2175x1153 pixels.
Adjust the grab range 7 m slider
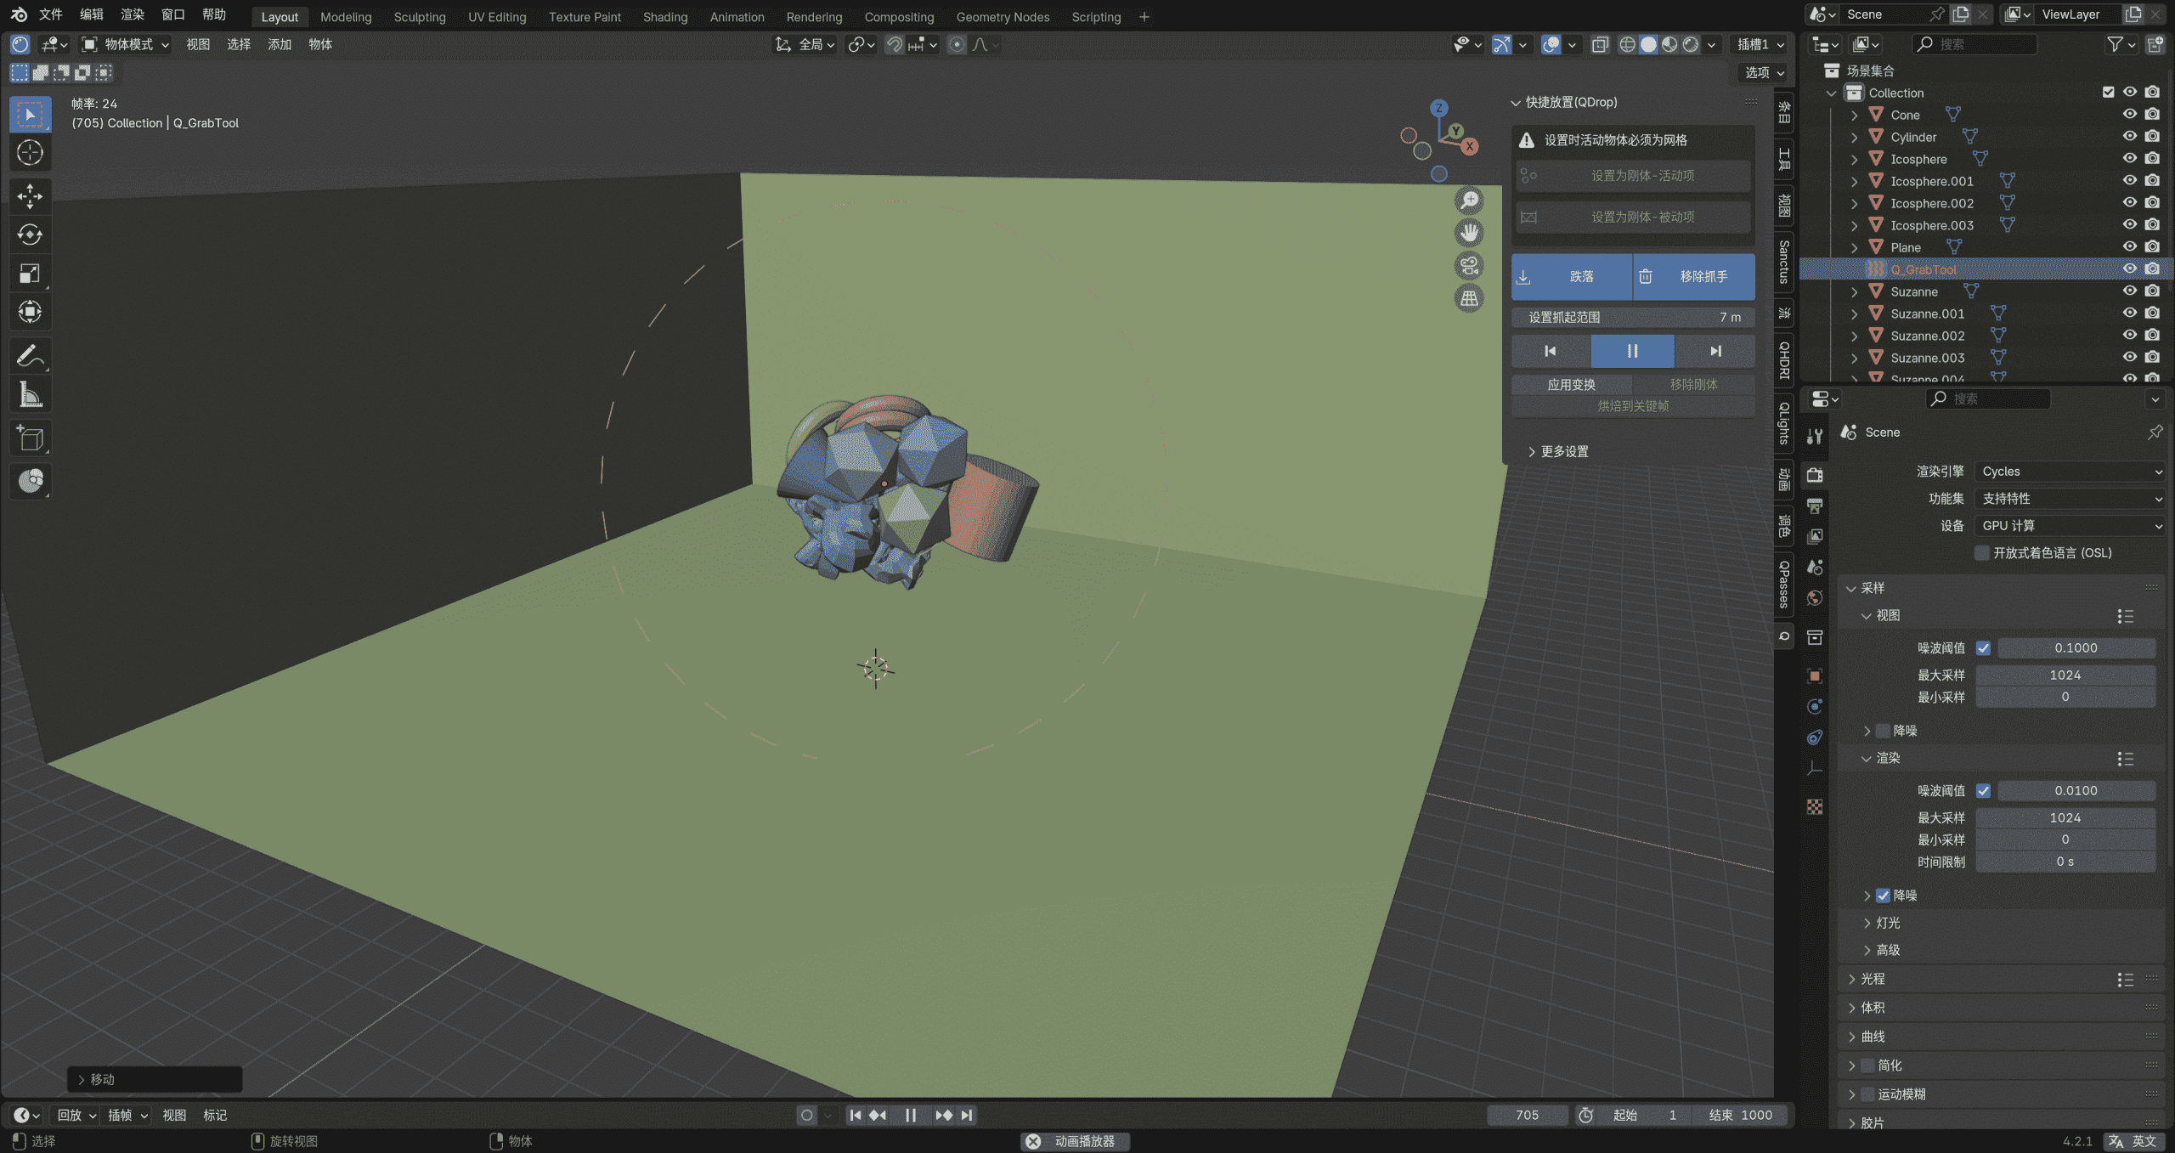click(x=1633, y=317)
